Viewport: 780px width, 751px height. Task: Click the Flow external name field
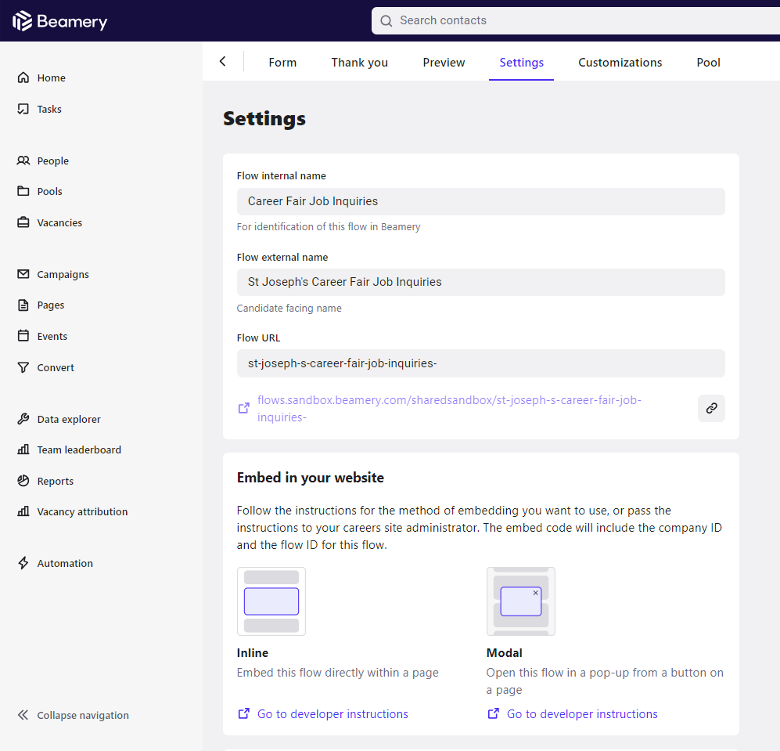pos(480,283)
